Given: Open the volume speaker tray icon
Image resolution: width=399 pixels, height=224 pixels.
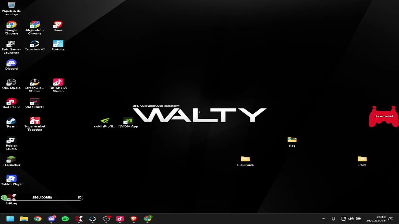Looking at the screenshot, I should coord(351,219).
